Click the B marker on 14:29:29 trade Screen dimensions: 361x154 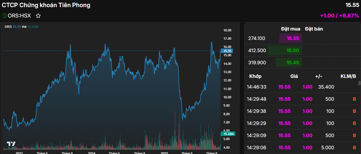tap(354, 123)
